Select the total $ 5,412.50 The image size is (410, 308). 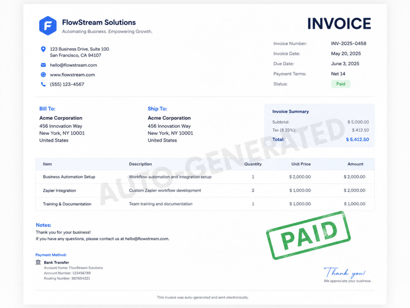tap(358, 139)
